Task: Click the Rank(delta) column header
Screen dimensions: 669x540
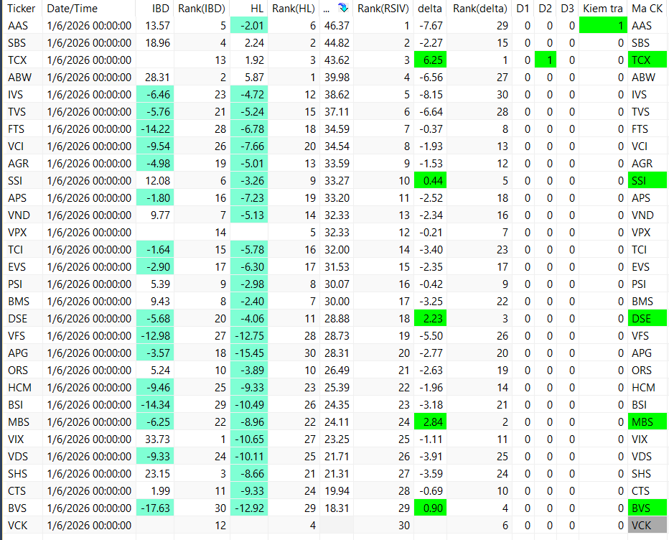Action: coord(479,8)
